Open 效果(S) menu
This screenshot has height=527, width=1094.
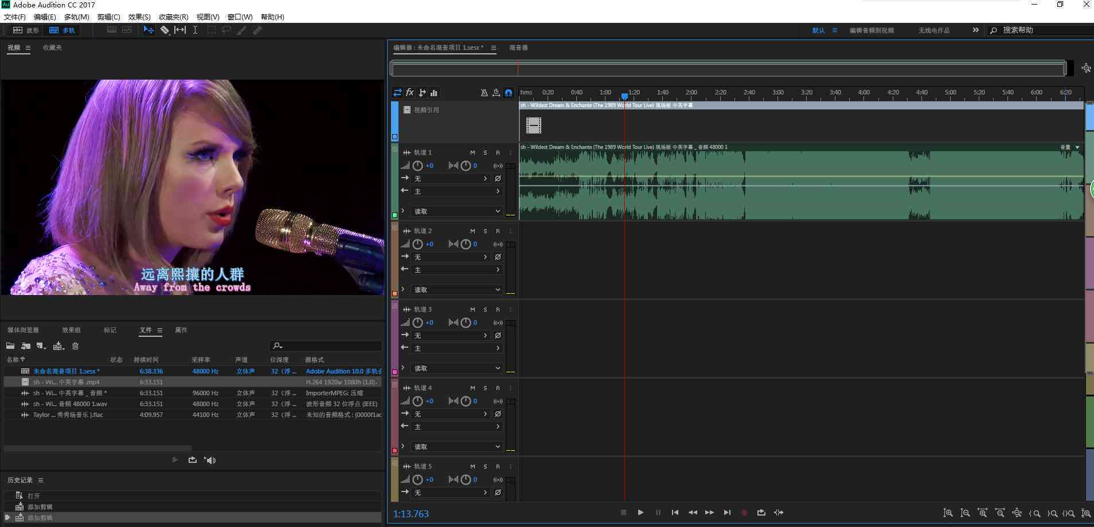[x=139, y=17]
